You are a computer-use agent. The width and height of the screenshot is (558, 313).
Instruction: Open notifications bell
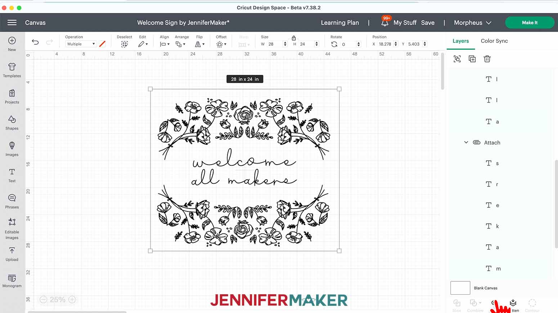click(385, 22)
